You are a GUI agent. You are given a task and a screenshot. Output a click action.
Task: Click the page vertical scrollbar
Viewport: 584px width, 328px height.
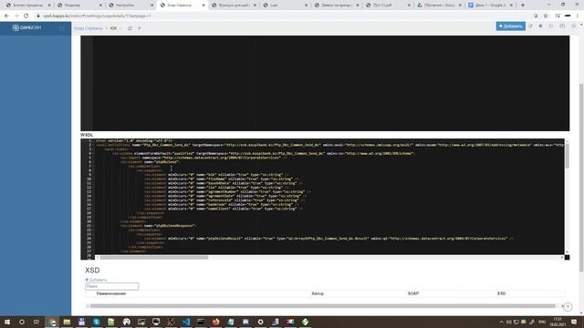[581, 178]
